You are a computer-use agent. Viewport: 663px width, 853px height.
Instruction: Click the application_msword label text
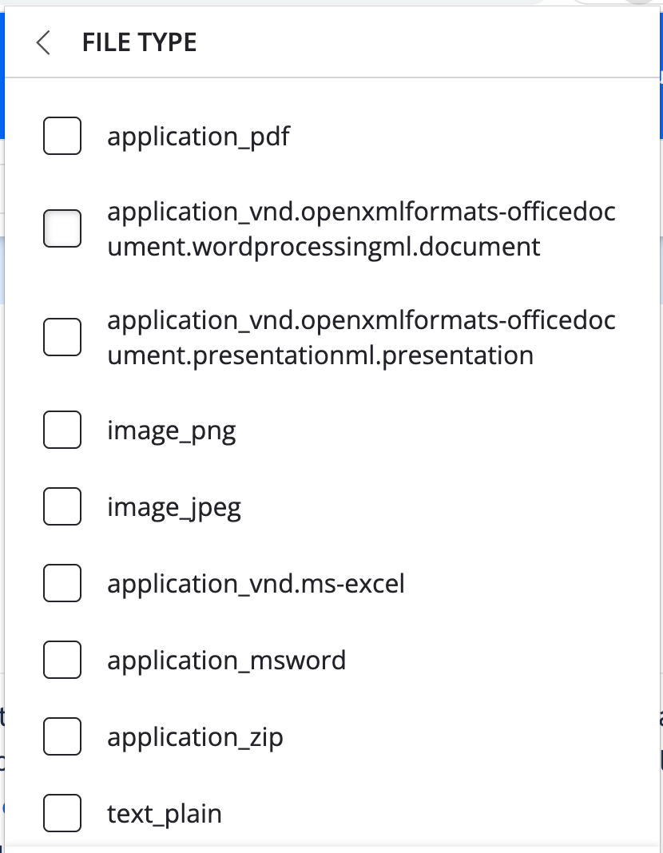pos(226,660)
